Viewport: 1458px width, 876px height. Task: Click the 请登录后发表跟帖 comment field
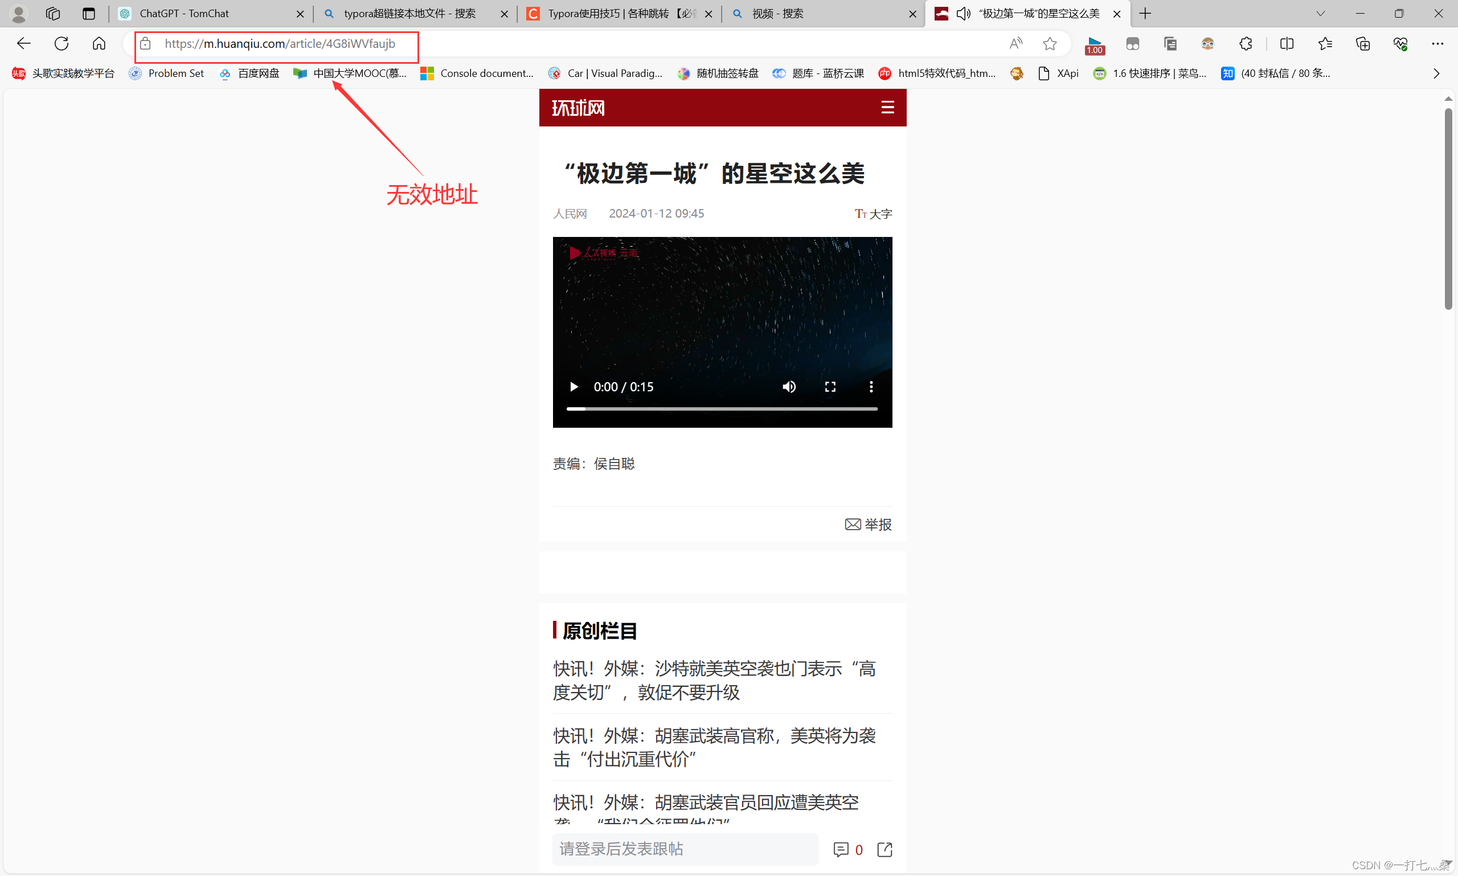[x=685, y=849]
